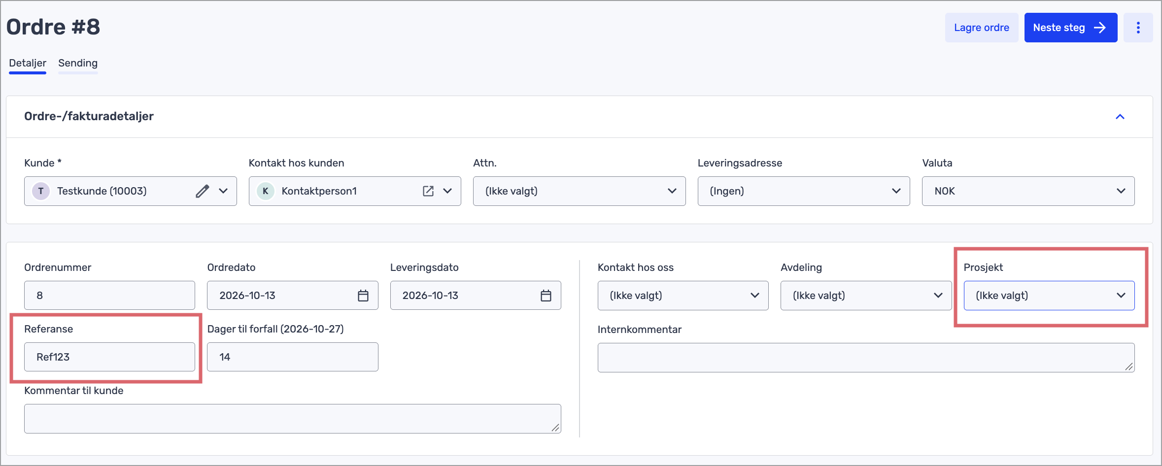Collapse the Ordre-/fakturadetaljer section
Viewport: 1162px width, 466px height.
coord(1120,117)
